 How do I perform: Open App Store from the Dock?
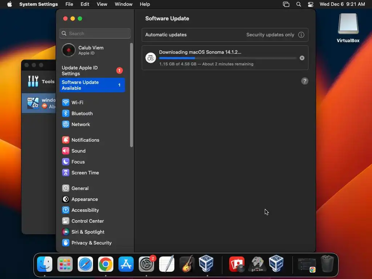126,264
